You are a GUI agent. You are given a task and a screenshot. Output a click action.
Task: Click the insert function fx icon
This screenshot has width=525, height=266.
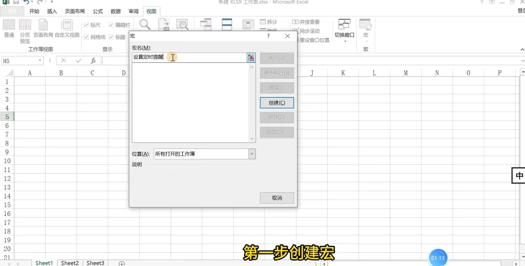coord(93,61)
